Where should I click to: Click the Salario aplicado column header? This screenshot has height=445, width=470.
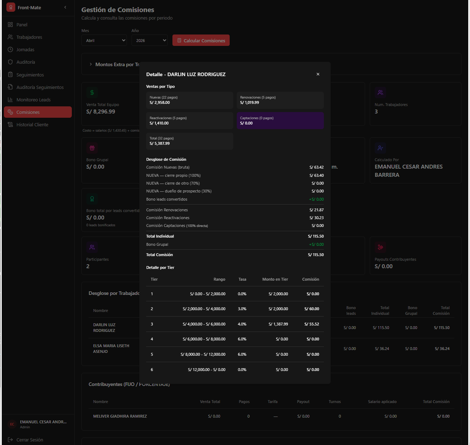click(382, 402)
